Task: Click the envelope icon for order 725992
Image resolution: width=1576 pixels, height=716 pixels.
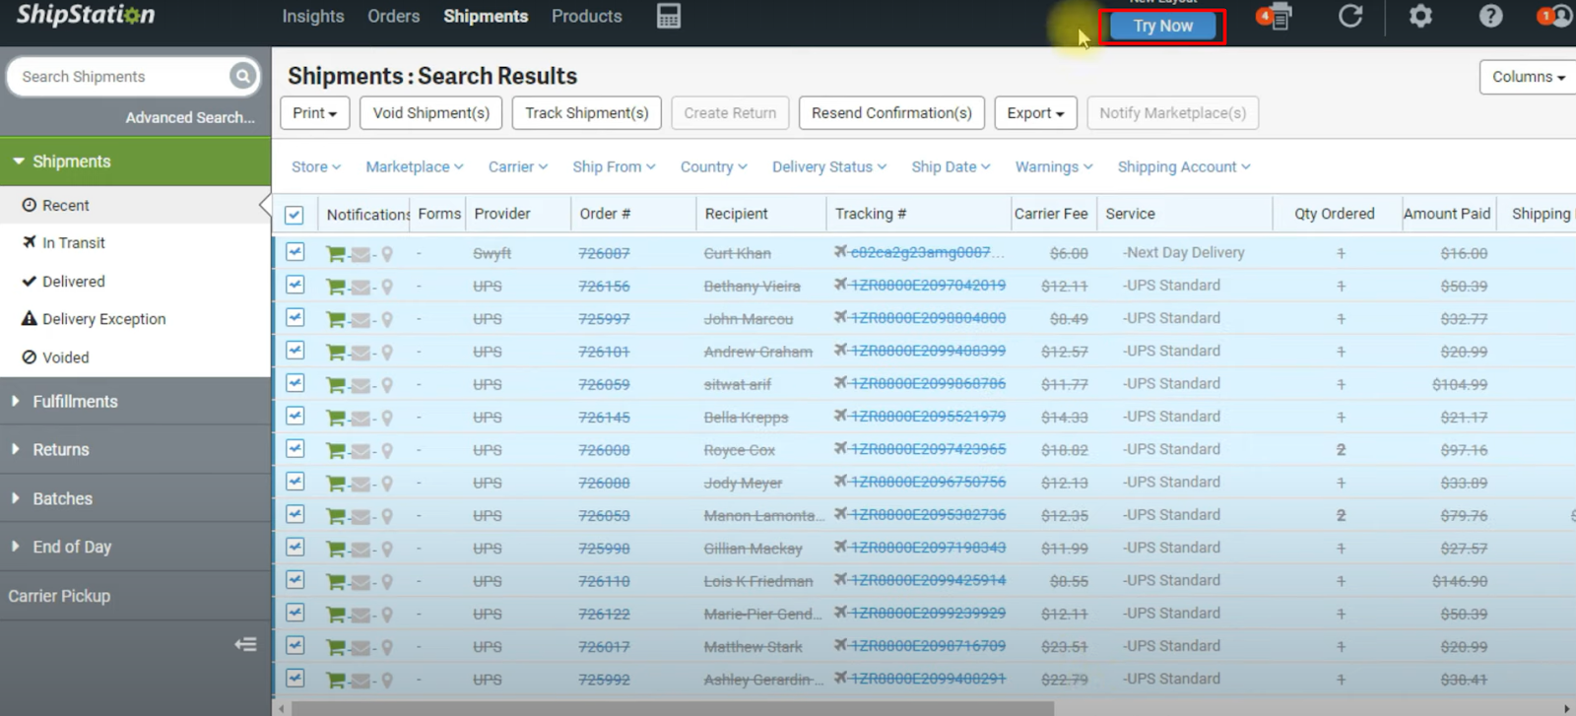Action: 361,682
